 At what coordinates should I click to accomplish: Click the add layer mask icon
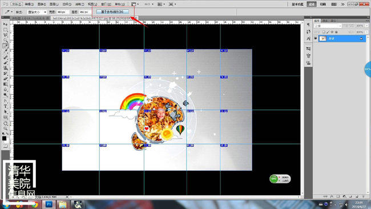pyautogui.click(x=338, y=196)
